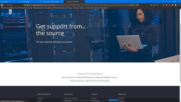Viewport: 181px width, 102px height.
Task: Switch to the first Nextcloud tab
Action: coord(10,2)
